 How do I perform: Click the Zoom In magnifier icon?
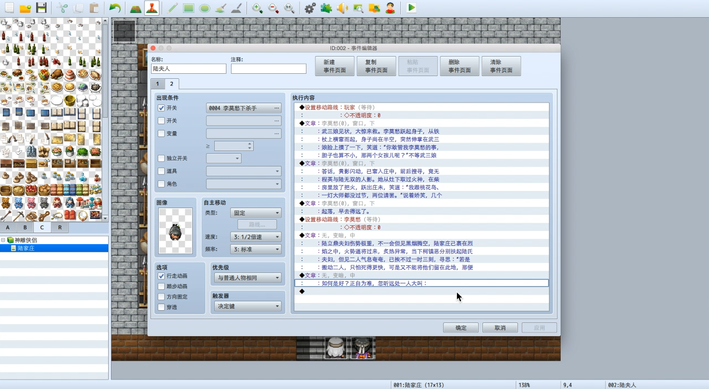pos(258,8)
